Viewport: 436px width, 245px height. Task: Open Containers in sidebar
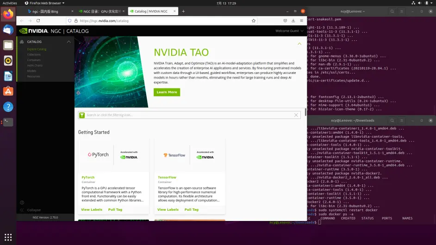click(34, 60)
